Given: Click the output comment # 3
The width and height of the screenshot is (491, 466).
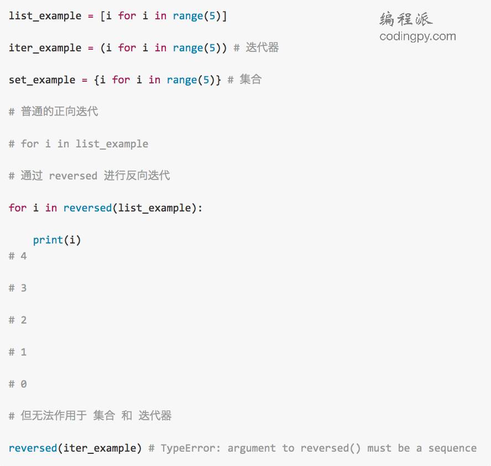Looking at the screenshot, I should 18,288.
